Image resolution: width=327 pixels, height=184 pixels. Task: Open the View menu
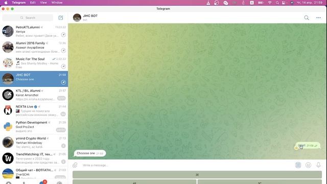pyautogui.click(x=43, y=3)
